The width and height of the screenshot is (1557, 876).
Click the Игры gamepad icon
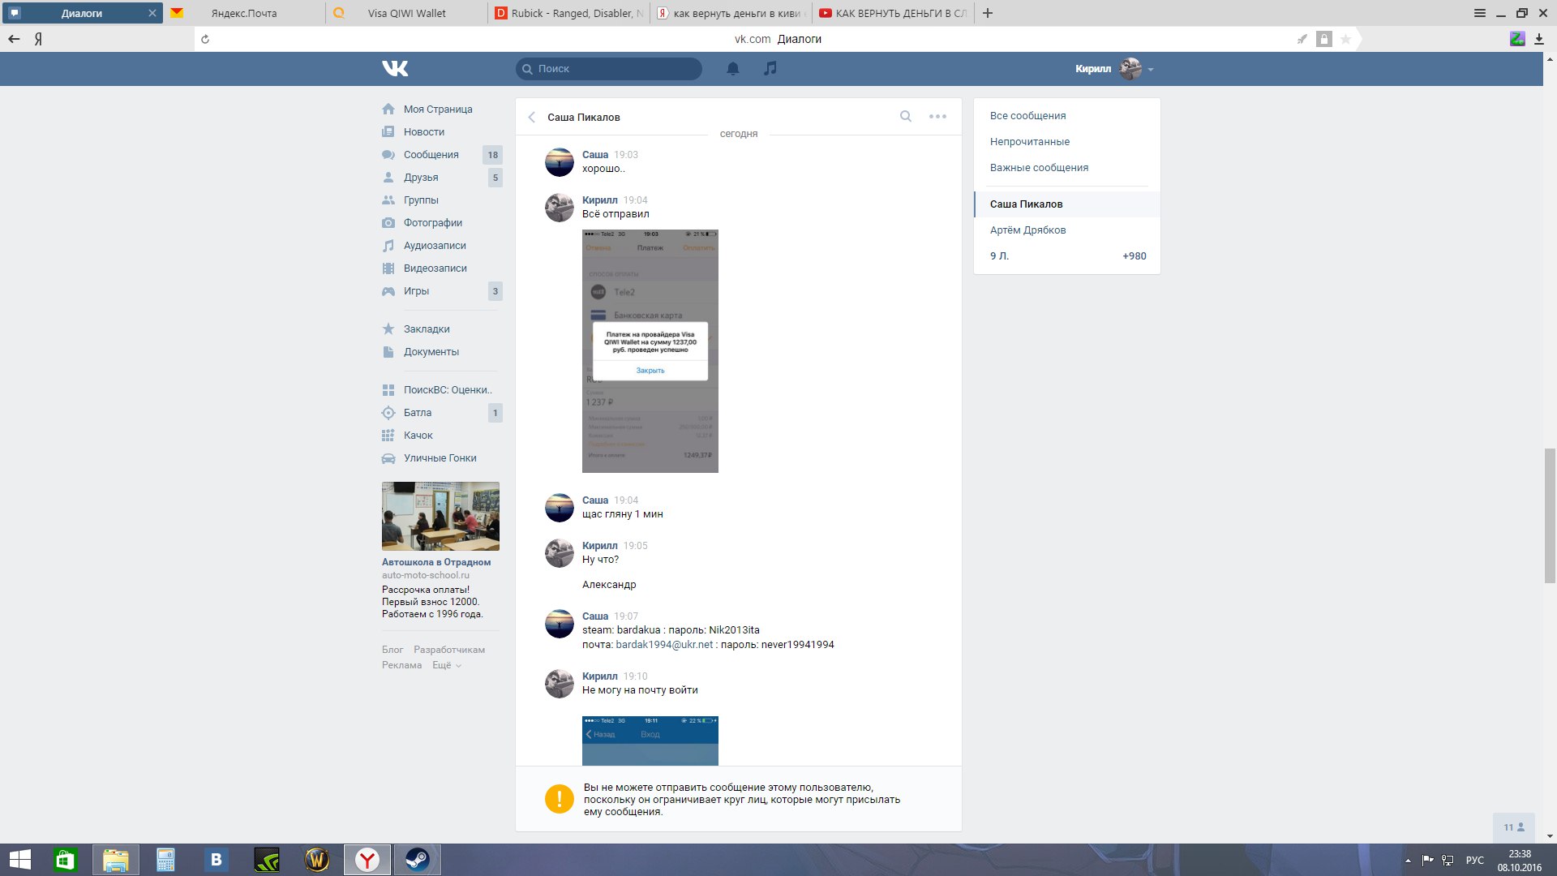pyautogui.click(x=388, y=290)
